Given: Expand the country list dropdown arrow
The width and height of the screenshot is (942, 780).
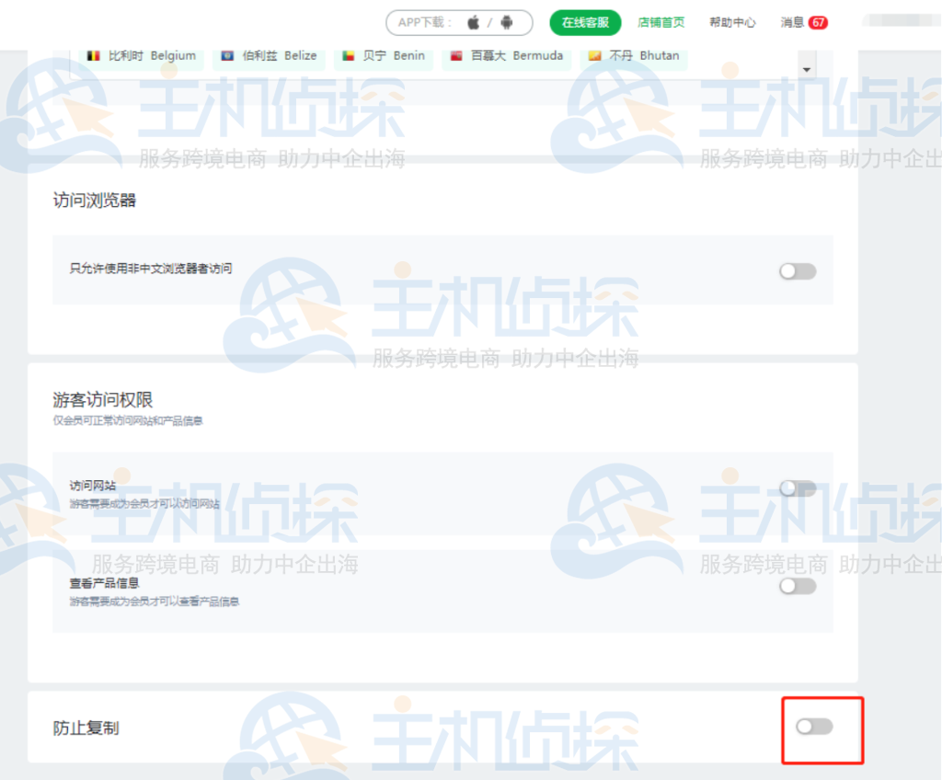Looking at the screenshot, I should click(x=807, y=68).
